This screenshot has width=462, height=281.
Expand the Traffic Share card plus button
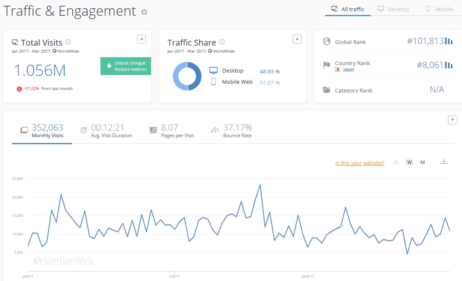click(297, 39)
